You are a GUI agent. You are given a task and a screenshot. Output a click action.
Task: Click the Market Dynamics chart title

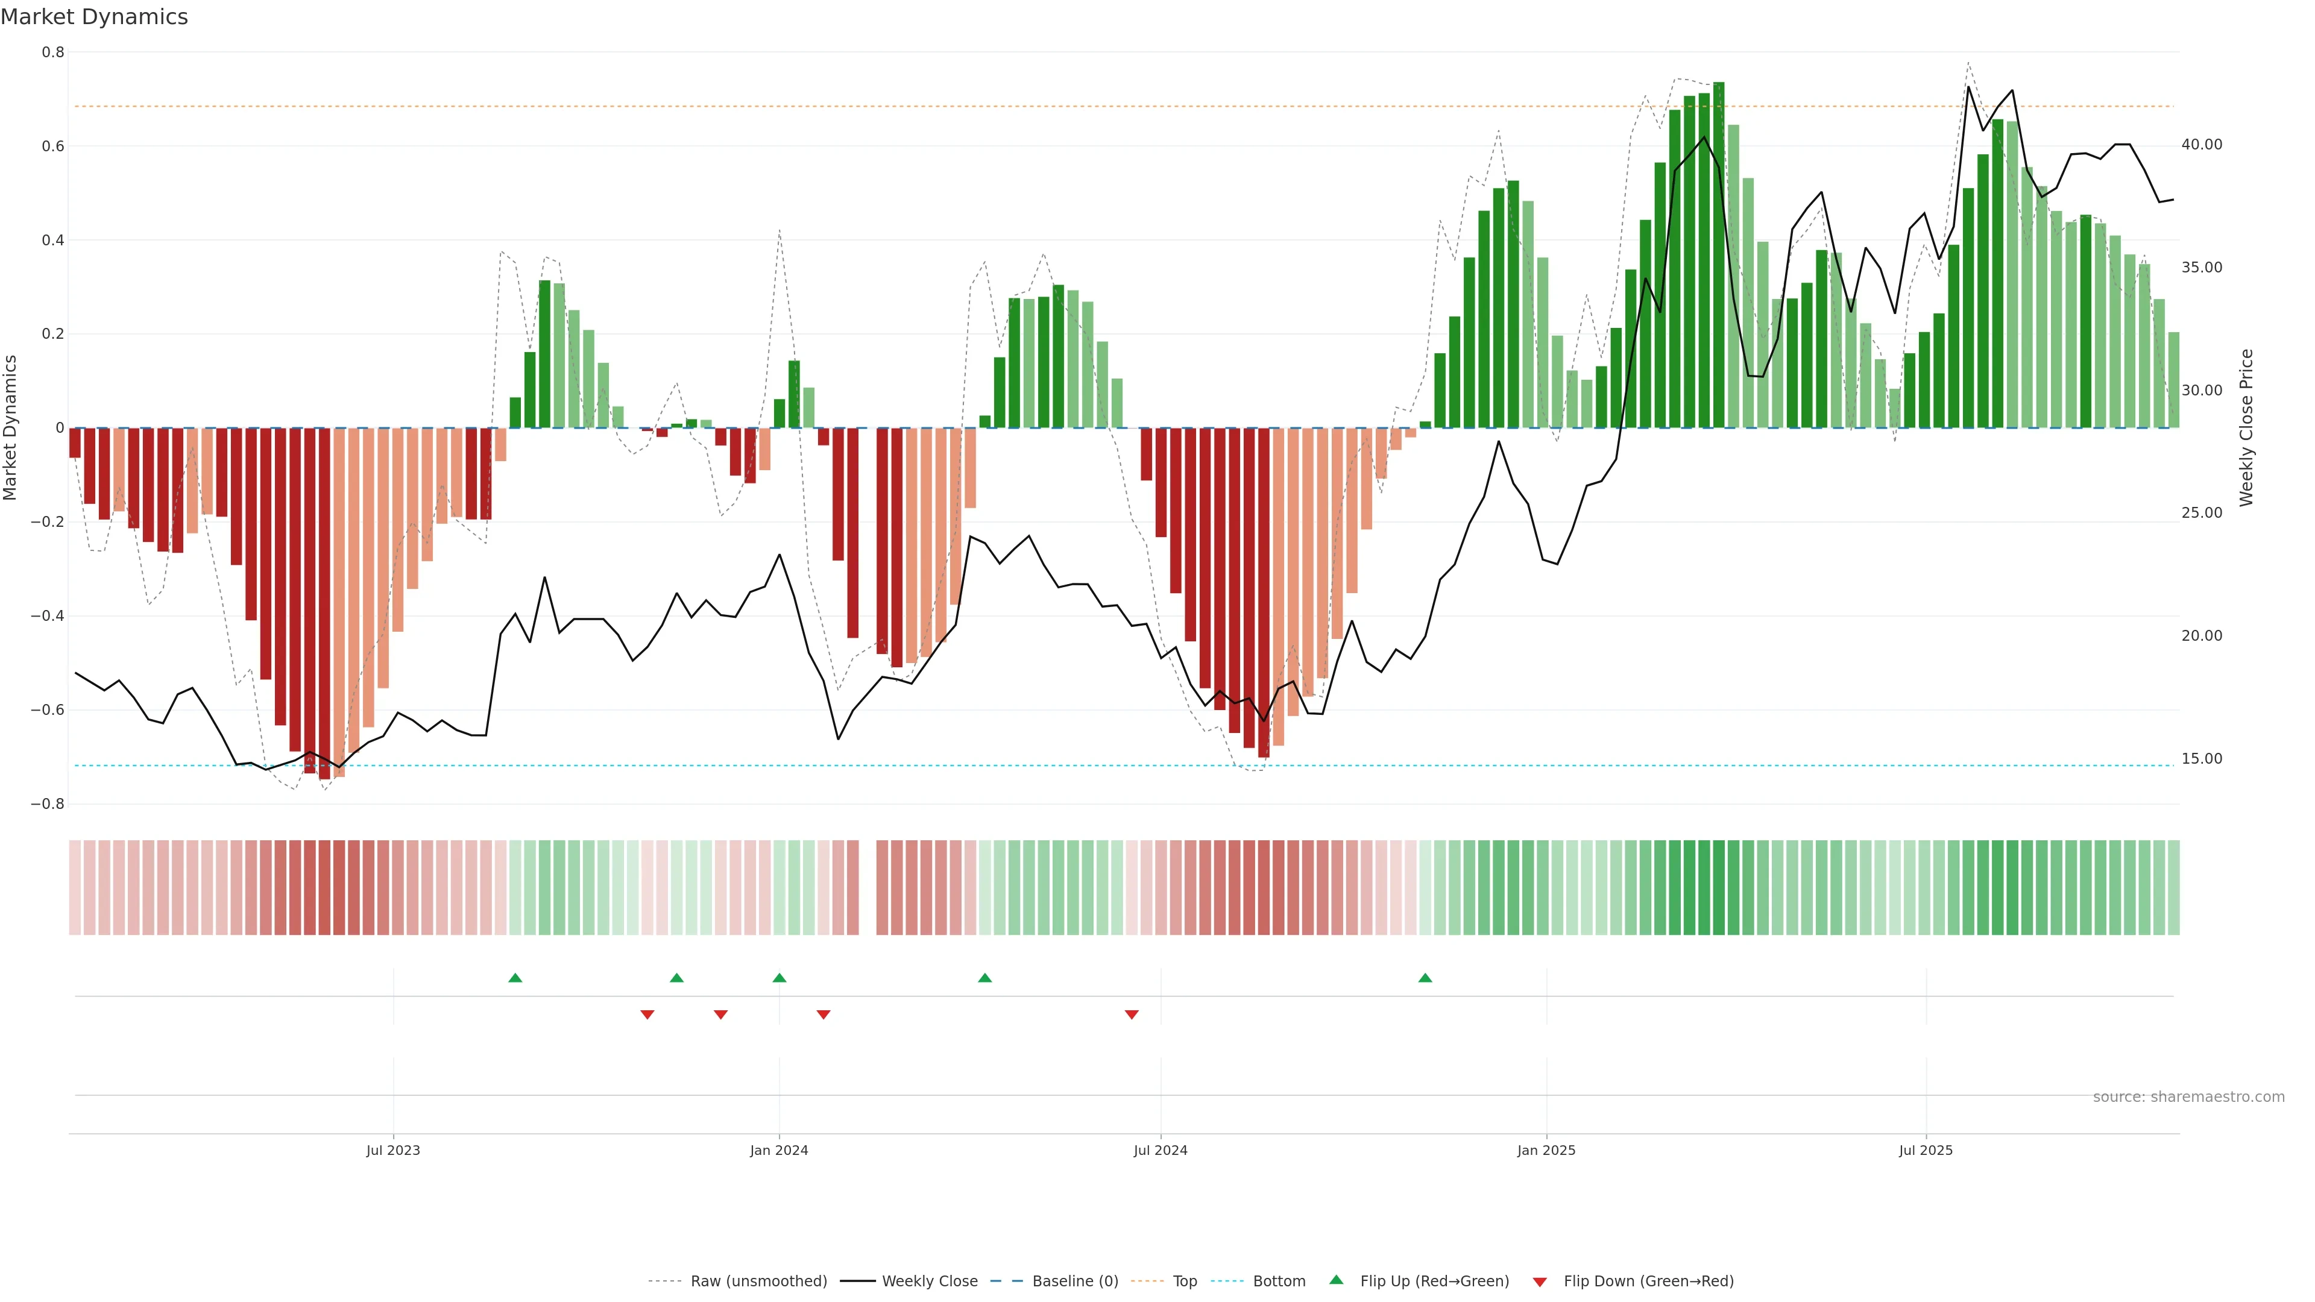point(95,17)
